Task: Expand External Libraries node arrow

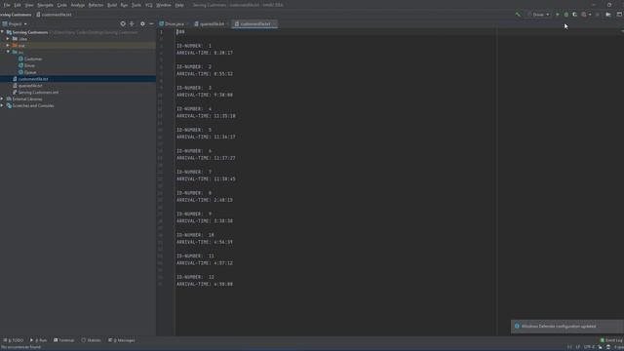Action: pos(2,98)
